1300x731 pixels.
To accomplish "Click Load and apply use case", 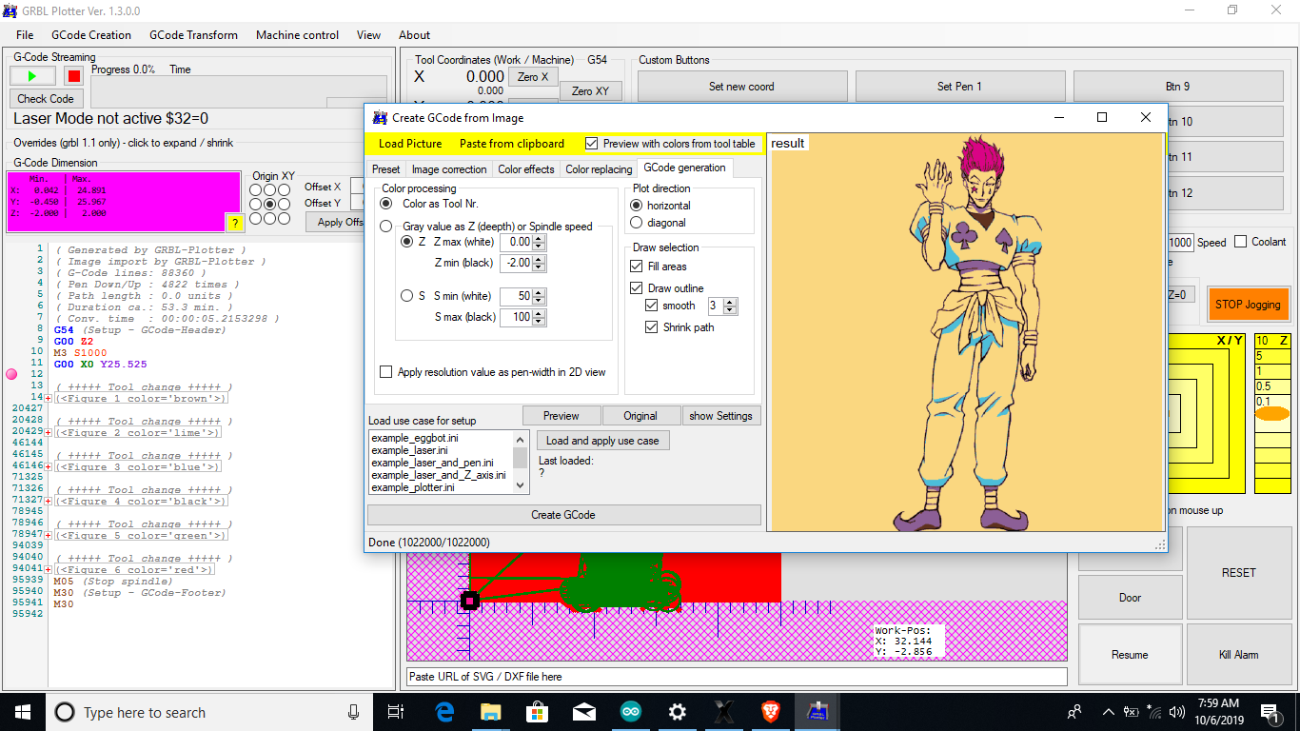I will point(602,441).
